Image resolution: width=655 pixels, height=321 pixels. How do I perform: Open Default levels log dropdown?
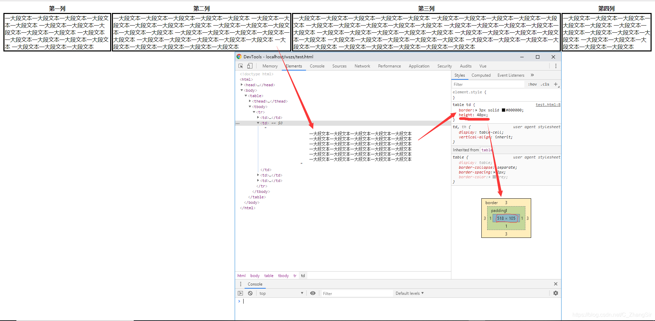(409, 293)
